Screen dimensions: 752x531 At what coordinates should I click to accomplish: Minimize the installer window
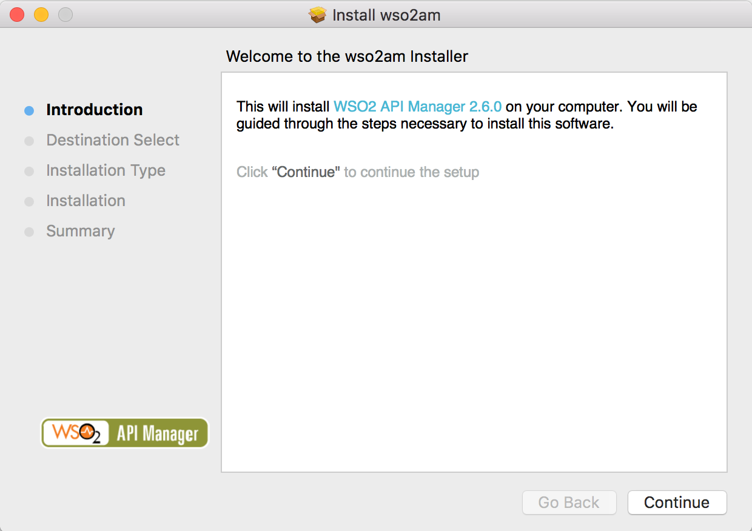[40, 15]
